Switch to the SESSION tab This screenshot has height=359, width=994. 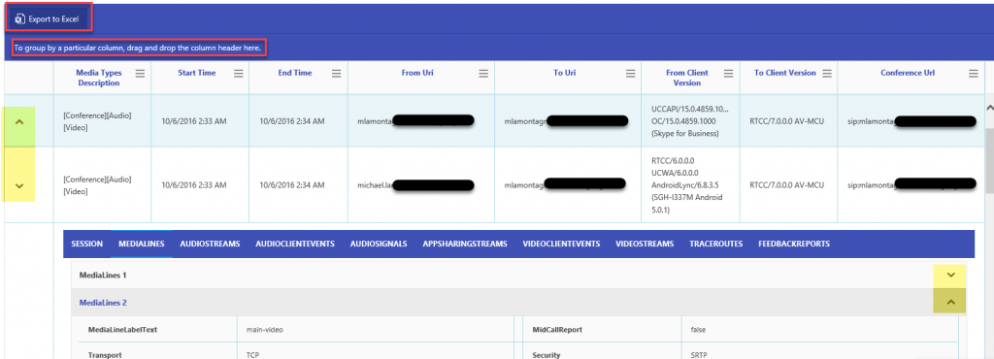(x=86, y=244)
